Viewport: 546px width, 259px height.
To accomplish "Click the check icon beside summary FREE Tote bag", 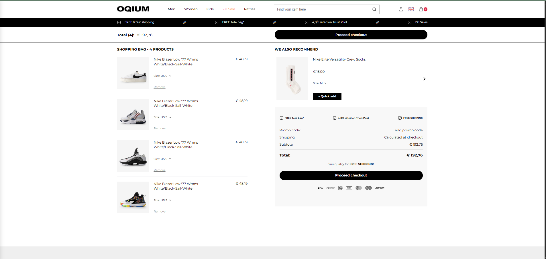I will 281,118.
